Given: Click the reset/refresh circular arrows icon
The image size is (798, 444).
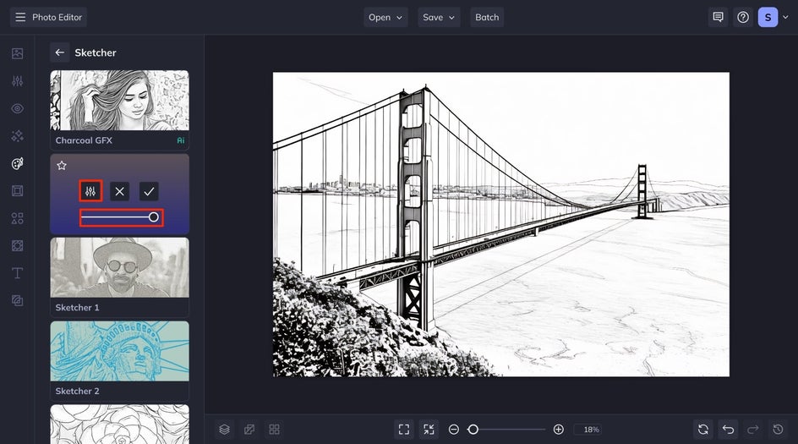Looking at the screenshot, I should tap(703, 430).
